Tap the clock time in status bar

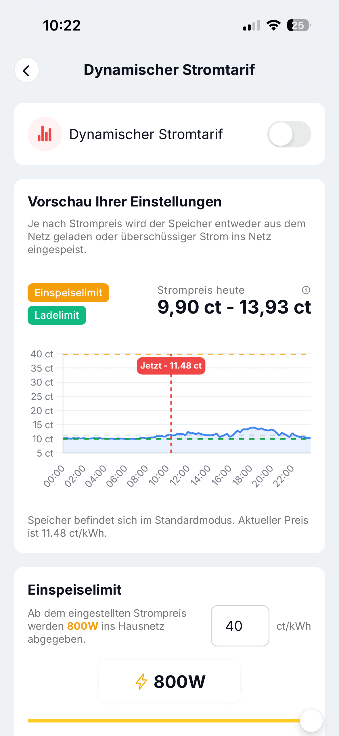pyautogui.click(x=62, y=25)
